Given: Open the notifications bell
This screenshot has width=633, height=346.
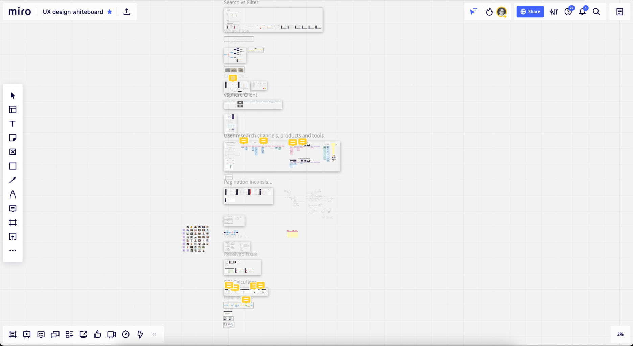Looking at the screenshot, I should (x=582, y=12).
